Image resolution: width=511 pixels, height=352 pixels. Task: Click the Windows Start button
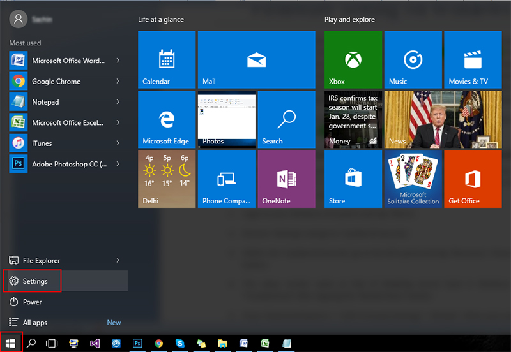(10, 343)
